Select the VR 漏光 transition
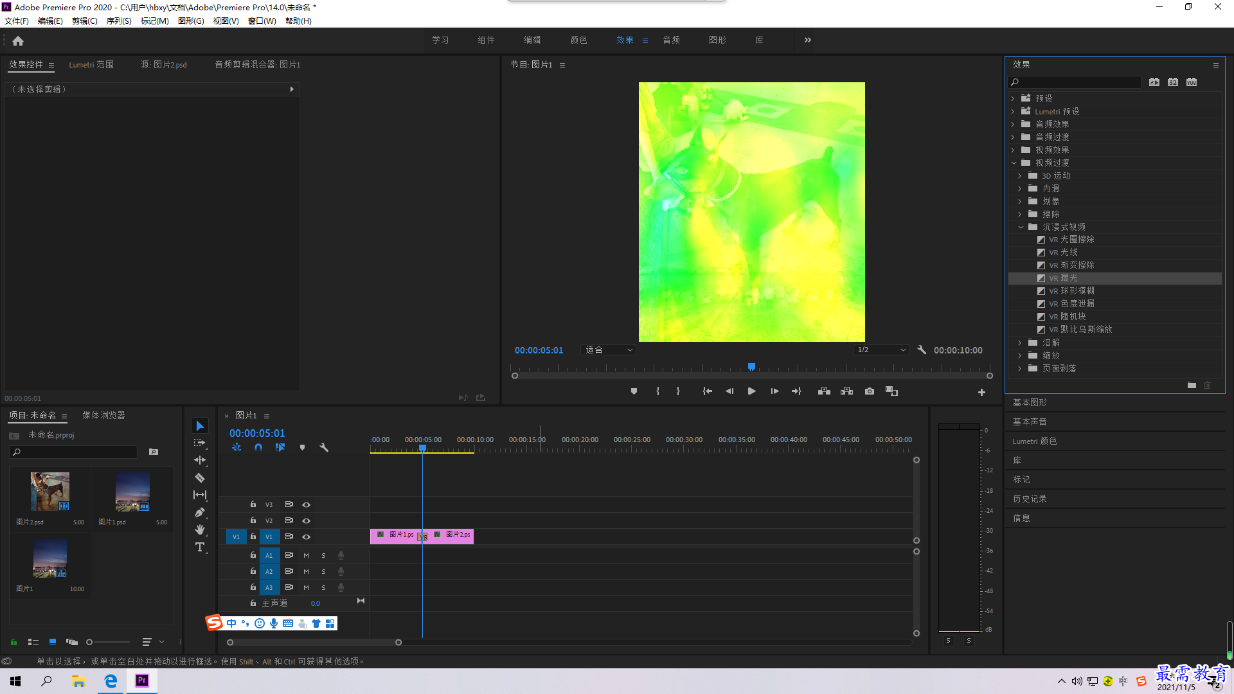 (1114, 278)
